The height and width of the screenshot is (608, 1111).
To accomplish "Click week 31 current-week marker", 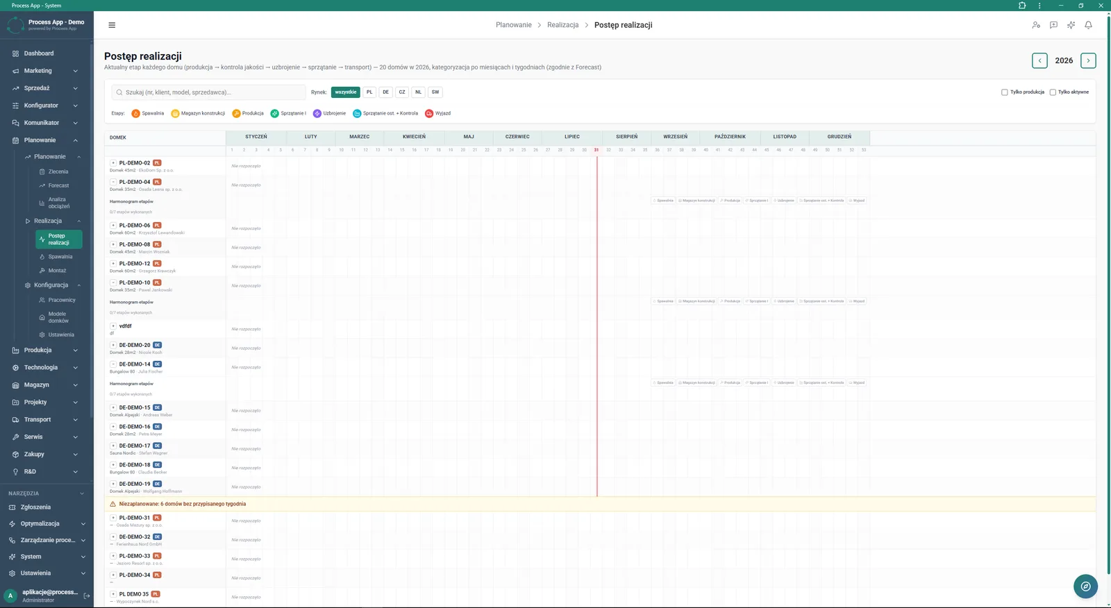I will [596, 150].
